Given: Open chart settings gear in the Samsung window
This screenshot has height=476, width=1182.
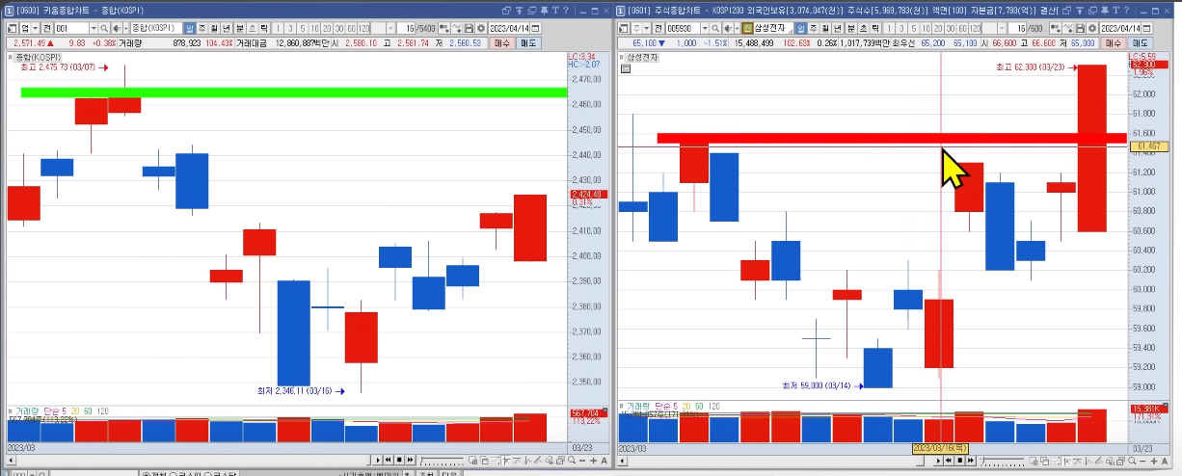Looking at the screenshot, I should [x=1091, y=28].
